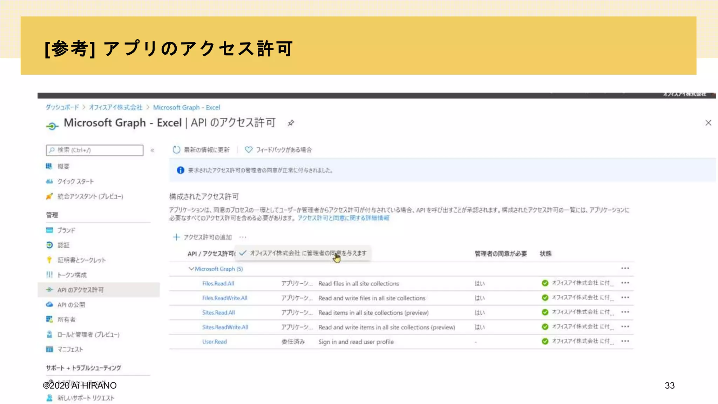This screenshot has height=404, width=718.
Task: Open the ellipsis menu for Files.ReadWrite.All row
Action: point(625,297)
